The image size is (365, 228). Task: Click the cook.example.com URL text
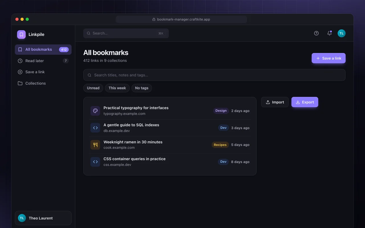pyautogui.click(x=119, y=148)
